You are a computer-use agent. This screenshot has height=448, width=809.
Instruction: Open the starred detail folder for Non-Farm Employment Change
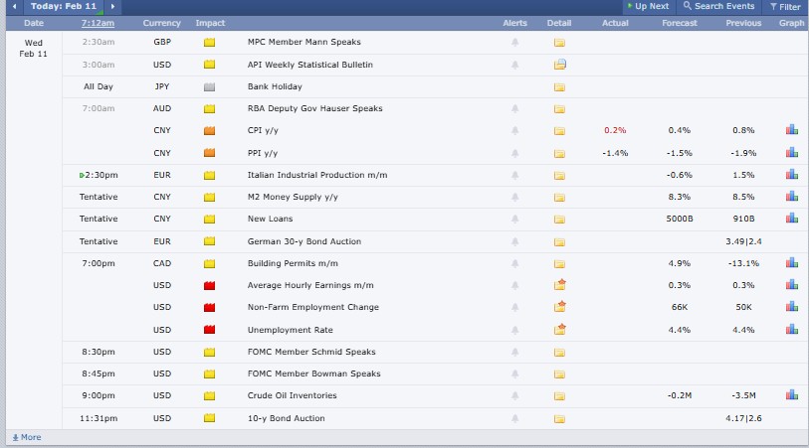[560, 307]
